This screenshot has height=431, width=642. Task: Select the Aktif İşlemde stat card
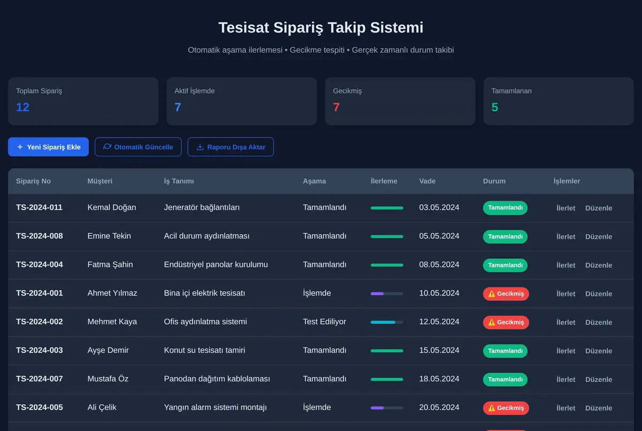(x=242, y=101)
